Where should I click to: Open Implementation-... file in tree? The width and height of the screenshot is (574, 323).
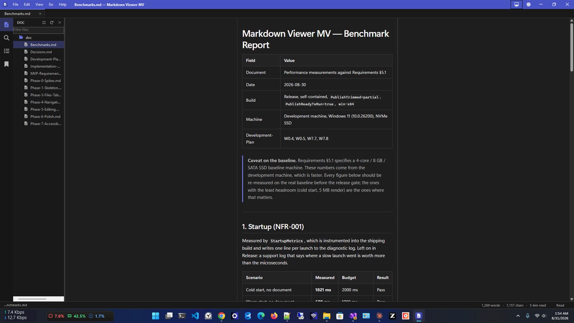coord(39,66)
